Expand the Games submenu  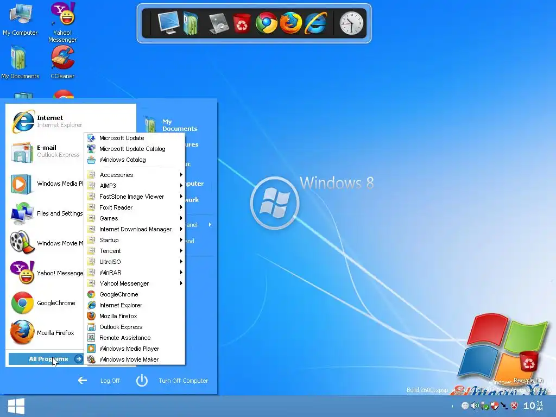coord(135,218)
